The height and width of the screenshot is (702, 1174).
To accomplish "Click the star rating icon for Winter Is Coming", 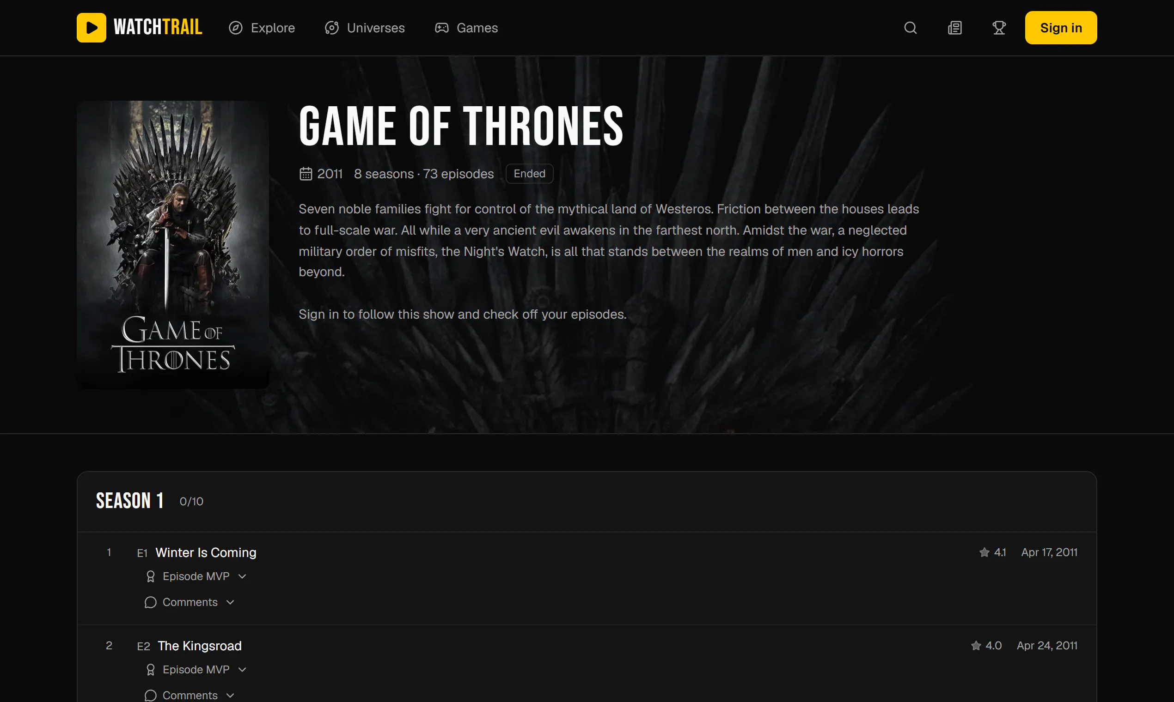I will pos(984,552).
